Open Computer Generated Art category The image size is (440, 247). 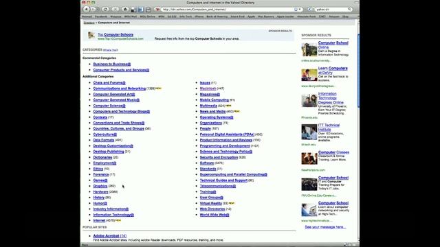(x=114, y=95)
